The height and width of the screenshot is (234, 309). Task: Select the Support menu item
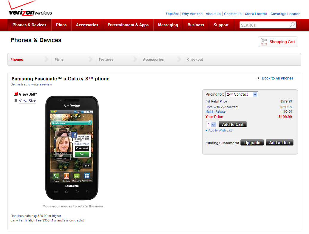(x=221, y=25)
